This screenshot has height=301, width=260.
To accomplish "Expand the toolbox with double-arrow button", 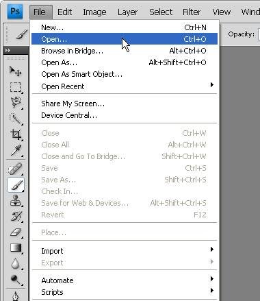I will tap(8, 50).
